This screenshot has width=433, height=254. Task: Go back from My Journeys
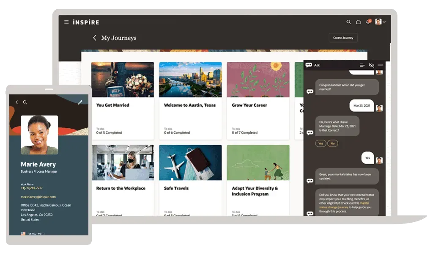point(94,38)
